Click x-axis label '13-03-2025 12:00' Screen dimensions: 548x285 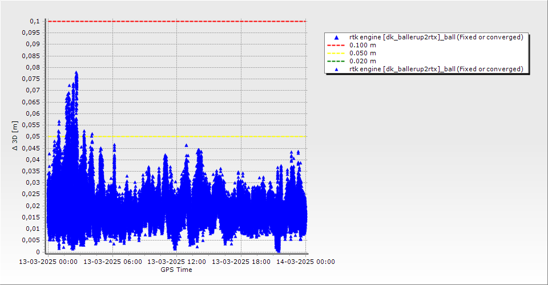(x=177, y=262)
